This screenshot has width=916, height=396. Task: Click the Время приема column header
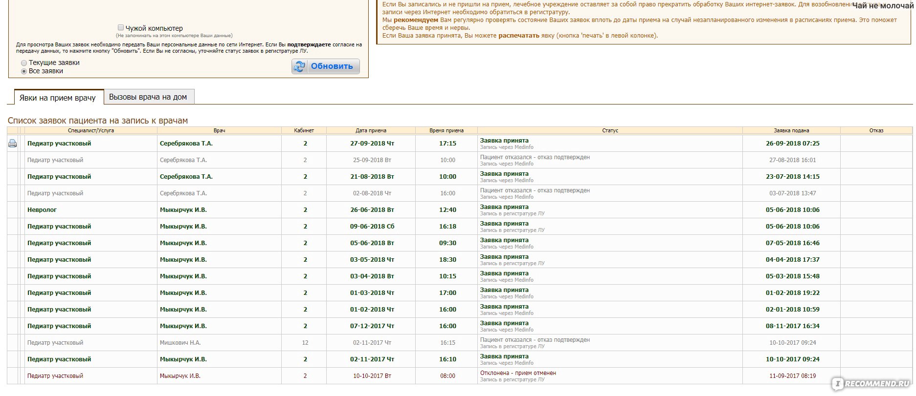coord(447,130)
